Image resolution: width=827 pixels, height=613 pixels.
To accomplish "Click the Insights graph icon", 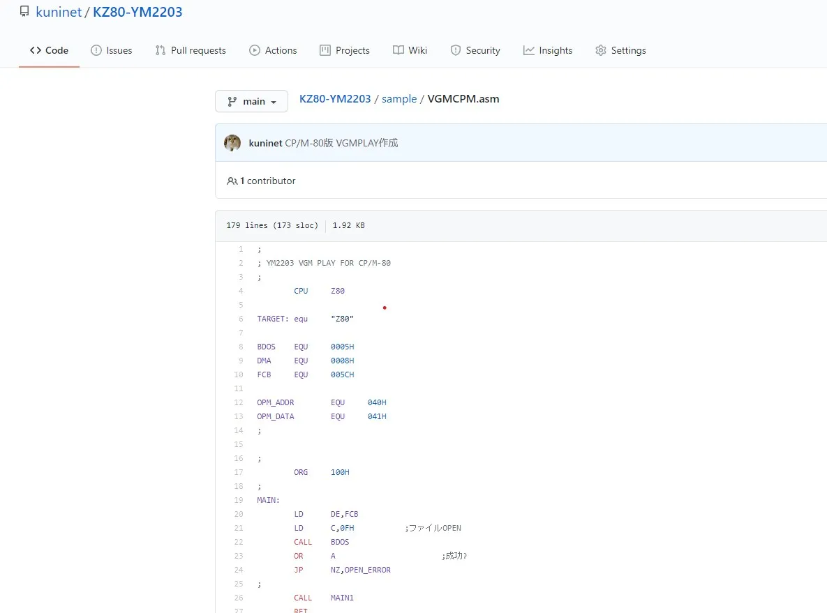I will (x=528, y=50).
